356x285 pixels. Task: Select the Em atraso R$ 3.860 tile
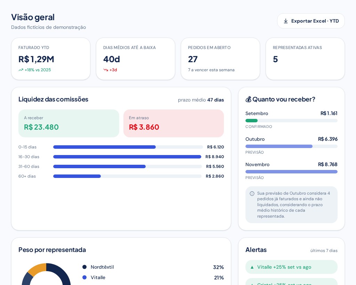tap(174, 123)
